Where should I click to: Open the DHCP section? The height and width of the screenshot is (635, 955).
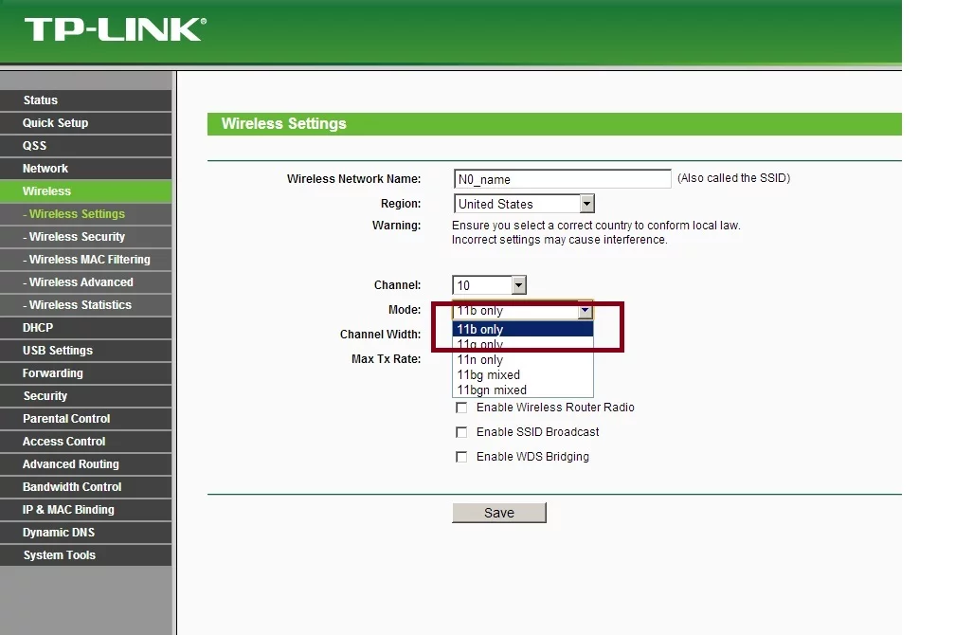(x=86, y=328)
